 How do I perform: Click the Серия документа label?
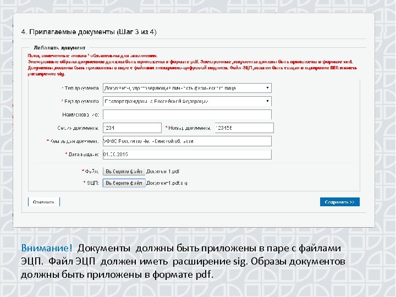(x=78, y=128)
